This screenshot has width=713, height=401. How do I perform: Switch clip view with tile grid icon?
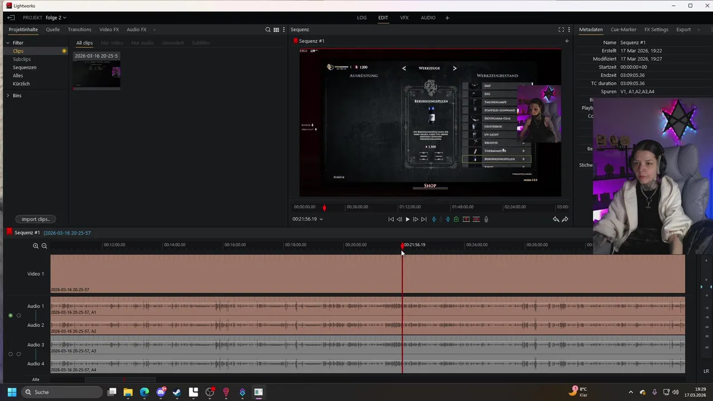(x=276, y=30)
